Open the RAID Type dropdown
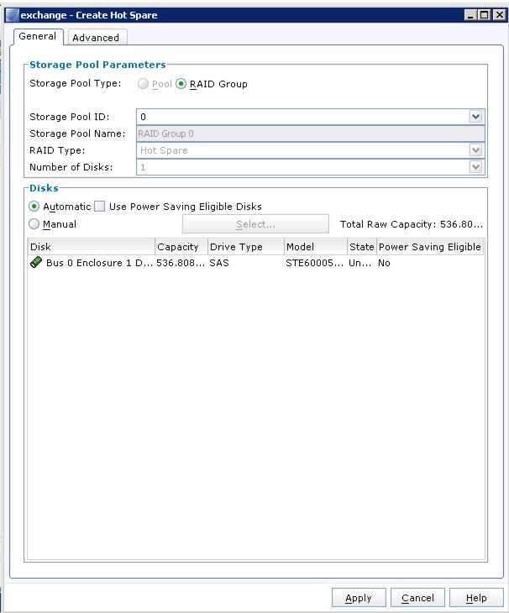This screenshot has height=613, width=509. coord(475,150)
